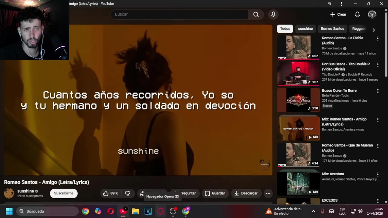Open YouTube notifications bell
The image size is (388, 218).
pyautogui.click(x=357, y=14)
